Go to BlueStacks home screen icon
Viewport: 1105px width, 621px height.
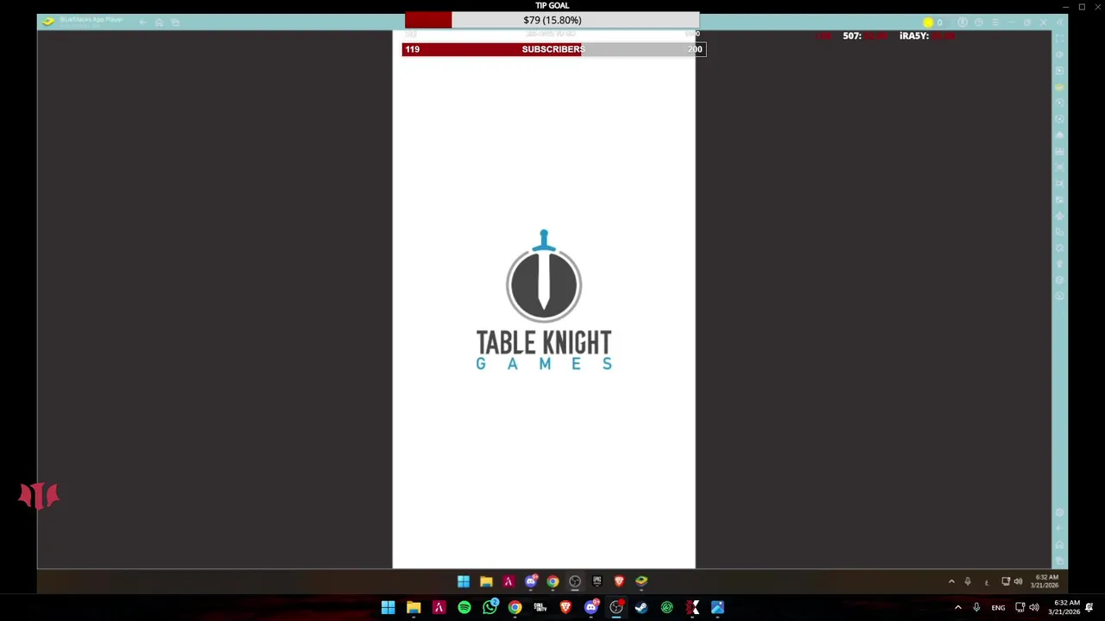[159, 22]
